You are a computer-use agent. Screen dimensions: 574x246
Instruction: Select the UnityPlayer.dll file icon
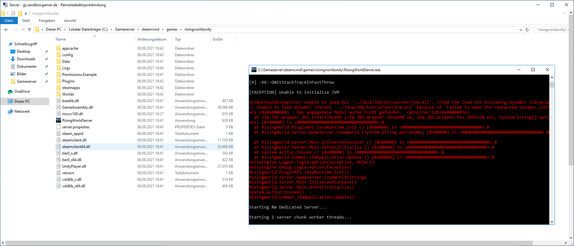pos(58,166)
